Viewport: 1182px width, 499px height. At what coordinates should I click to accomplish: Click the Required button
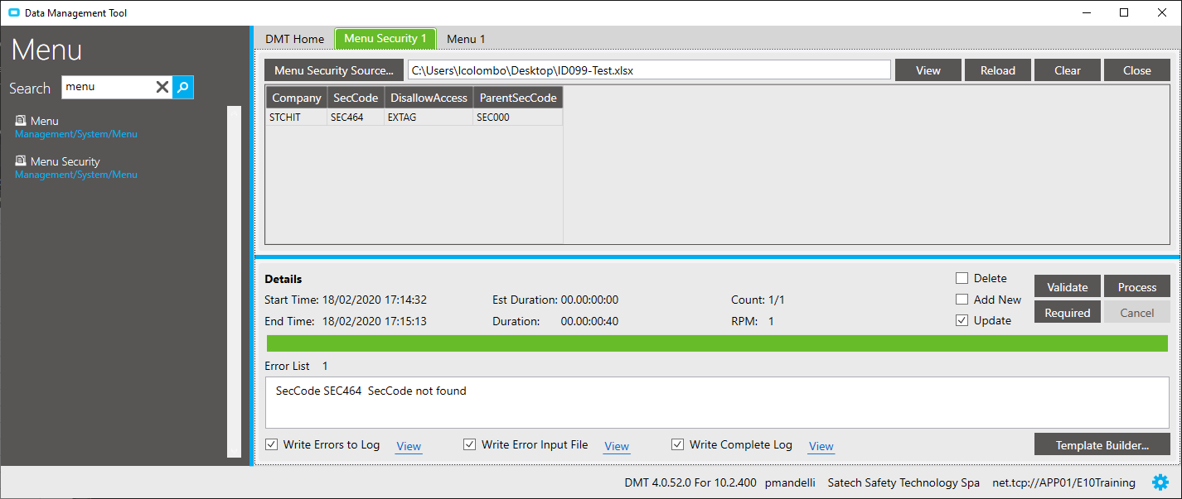1068,313
